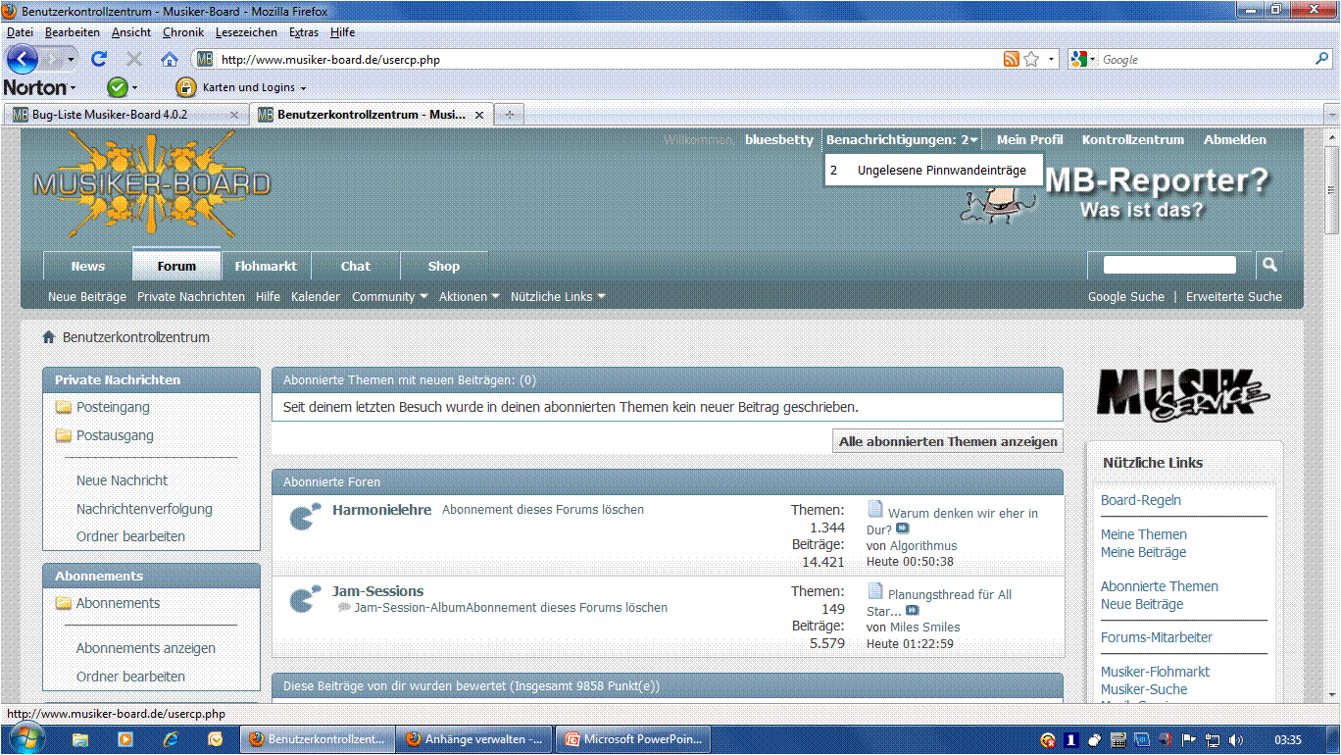
Task: Open the Datei menu
Action: click(x=20, y=32)
